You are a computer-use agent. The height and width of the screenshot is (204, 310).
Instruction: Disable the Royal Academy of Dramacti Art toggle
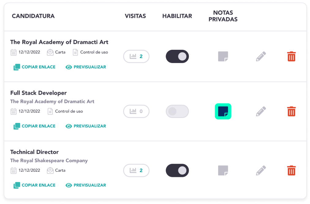[x=177, y=57]
